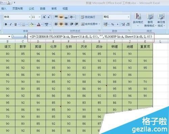Open the font name combo box 宋体
The image size is (169, 134).
click(17, 17)
